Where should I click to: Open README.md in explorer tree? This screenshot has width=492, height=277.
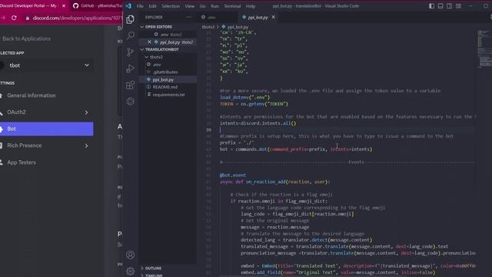point(165,87)
